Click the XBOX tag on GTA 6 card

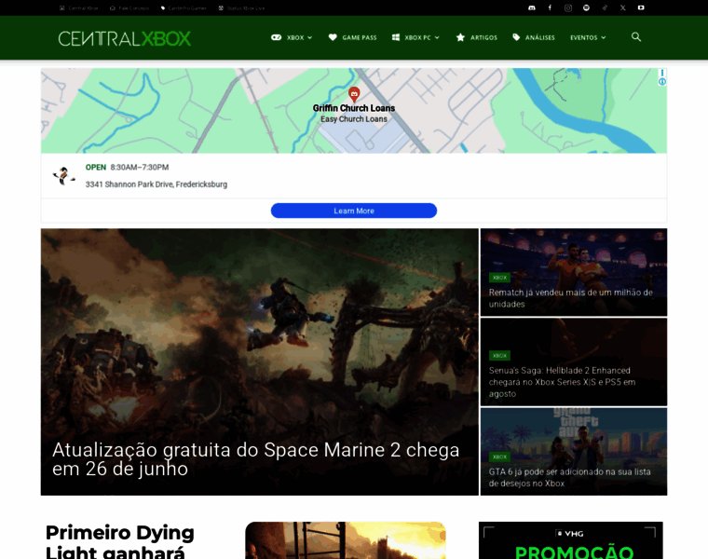tap(499, 457)
